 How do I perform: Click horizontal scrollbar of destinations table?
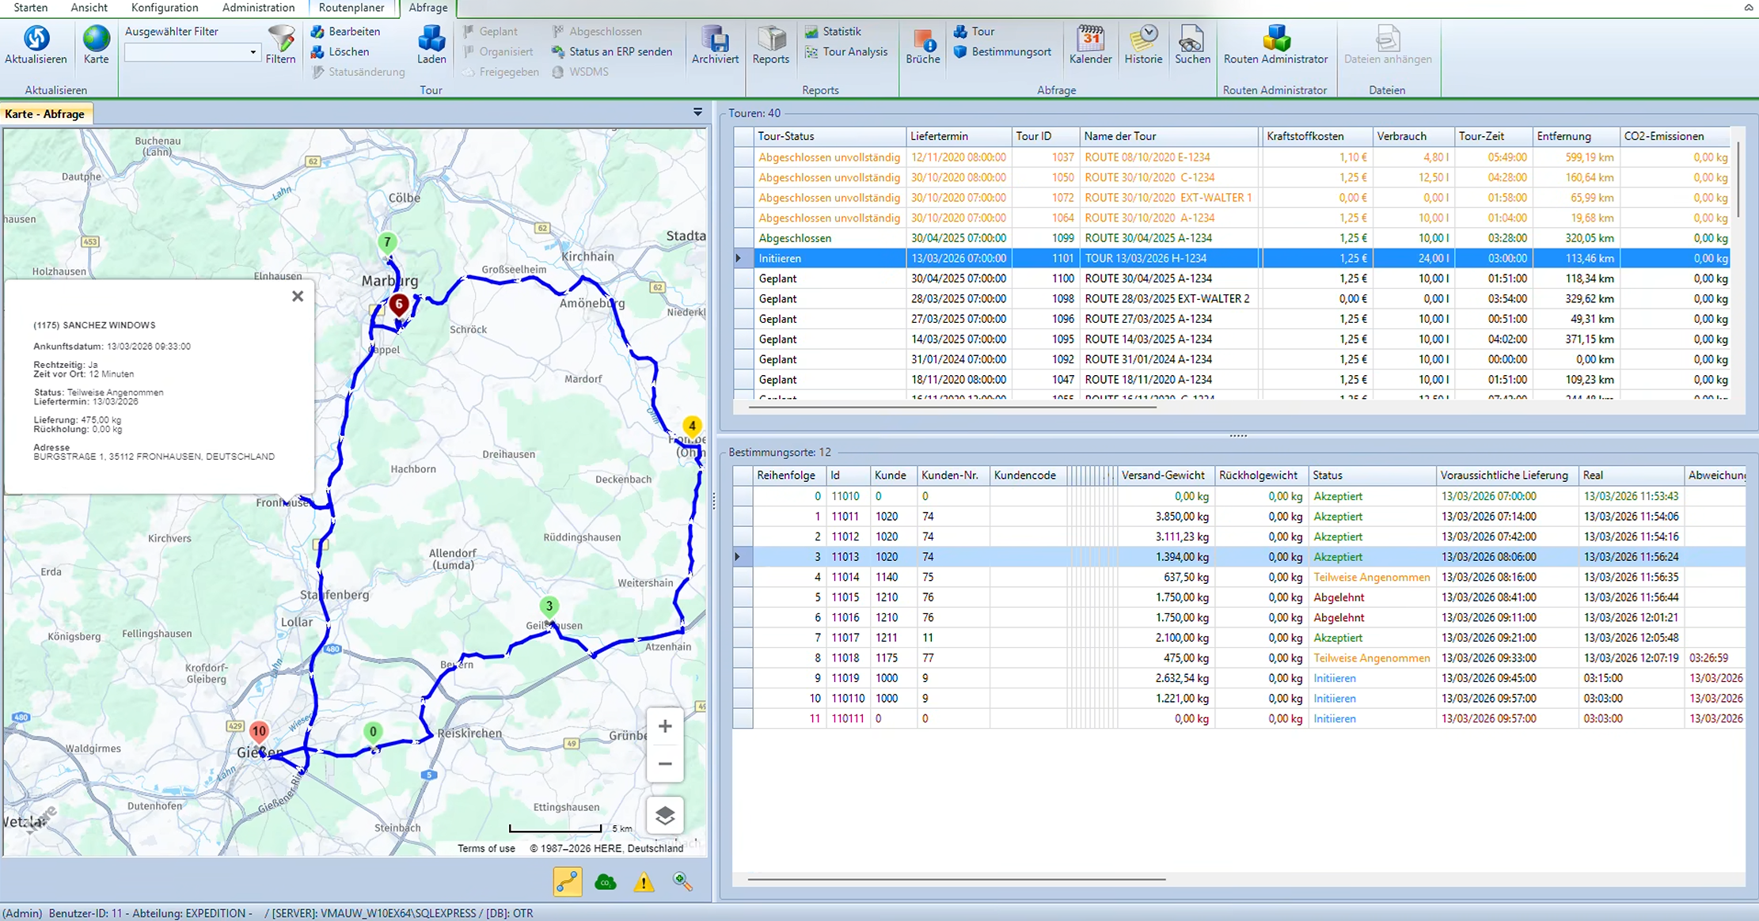click(x=956, y=878)
